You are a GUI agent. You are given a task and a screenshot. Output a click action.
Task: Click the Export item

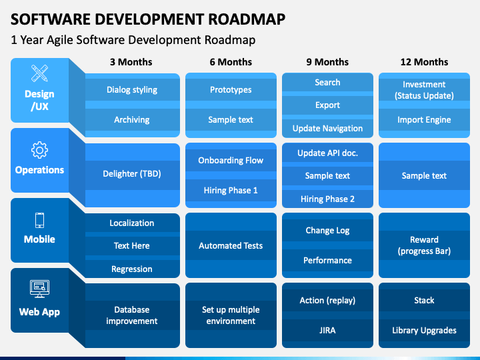point(327,105)
